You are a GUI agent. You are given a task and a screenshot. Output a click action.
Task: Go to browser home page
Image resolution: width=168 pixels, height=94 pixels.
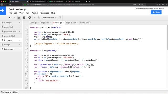[x=10, y=5]
